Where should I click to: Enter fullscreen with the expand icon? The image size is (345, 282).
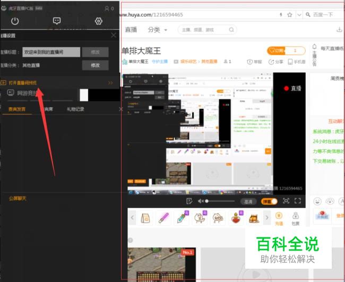[298, 201]
